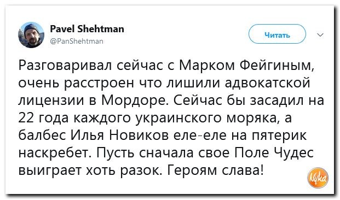Click the words украинского моряка in the tweet
The width and height of the screenshot is (340, 200).
tap(208, 119)
